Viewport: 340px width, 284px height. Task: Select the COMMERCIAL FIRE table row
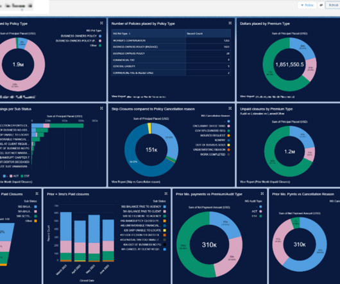(171, 60)
